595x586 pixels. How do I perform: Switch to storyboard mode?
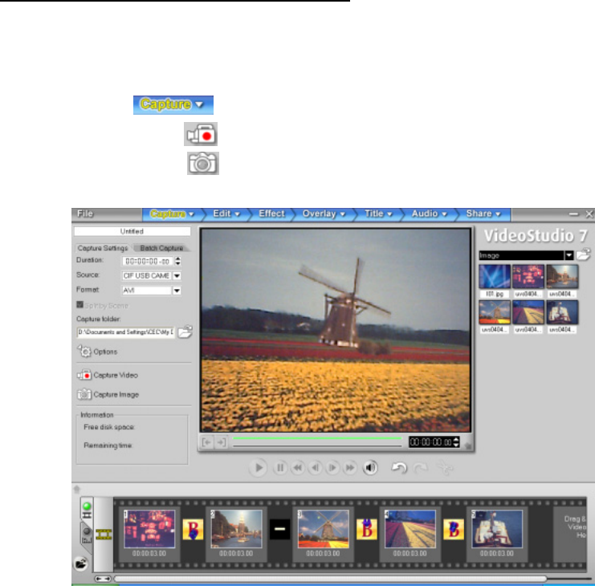(x=87, y=510)
